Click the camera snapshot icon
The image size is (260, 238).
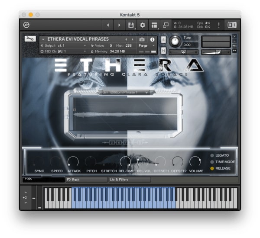142,39
